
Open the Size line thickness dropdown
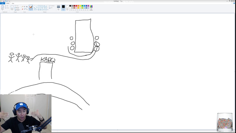point(59,8)
